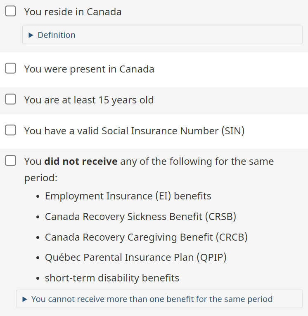Click the Social Insurance Number (SIN) label
The height and width of the screenshot is (316, 308).
[134, 131]
